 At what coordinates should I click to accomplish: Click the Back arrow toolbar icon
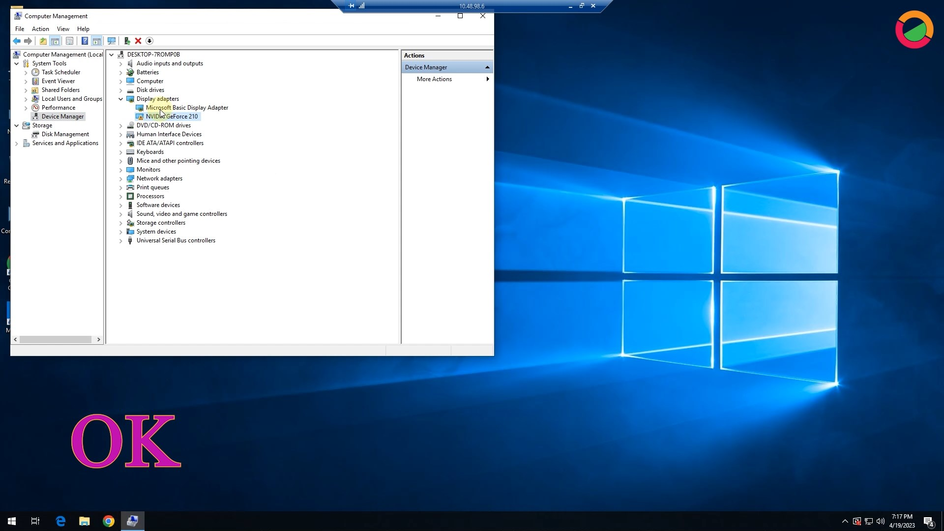click(x=17, y=41)
